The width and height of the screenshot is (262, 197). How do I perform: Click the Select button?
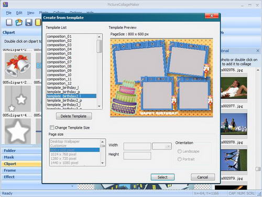(162, 177)
